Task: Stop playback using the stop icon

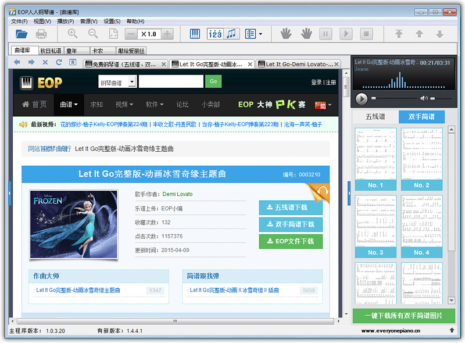Action: 367,34
